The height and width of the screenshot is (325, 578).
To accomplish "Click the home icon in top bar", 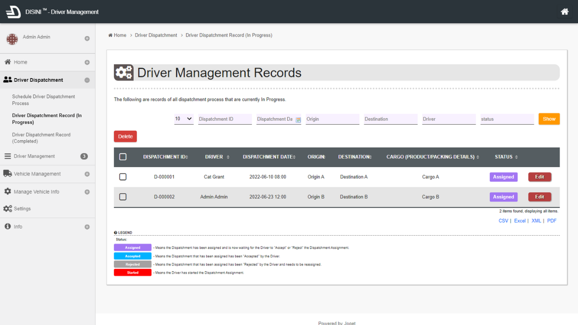I will click(564, 12).
